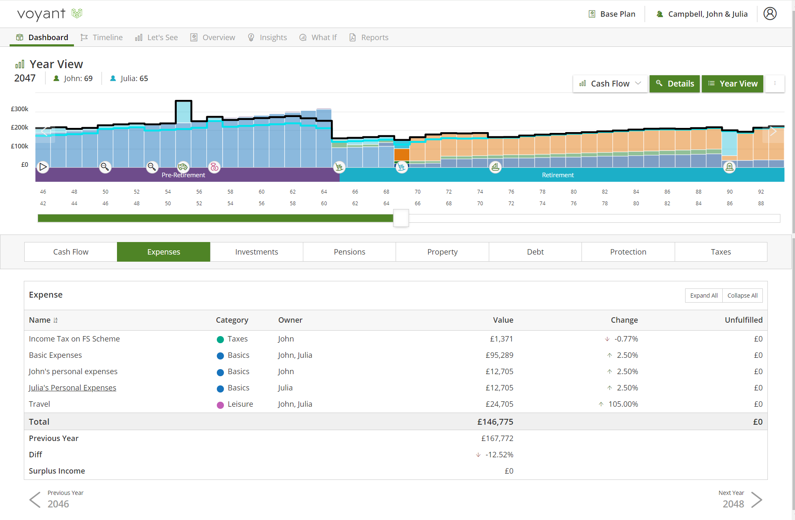795x520 pixels.
Task: Open the Cash Flow chart dropdown
Action: [x=610, y=84]
